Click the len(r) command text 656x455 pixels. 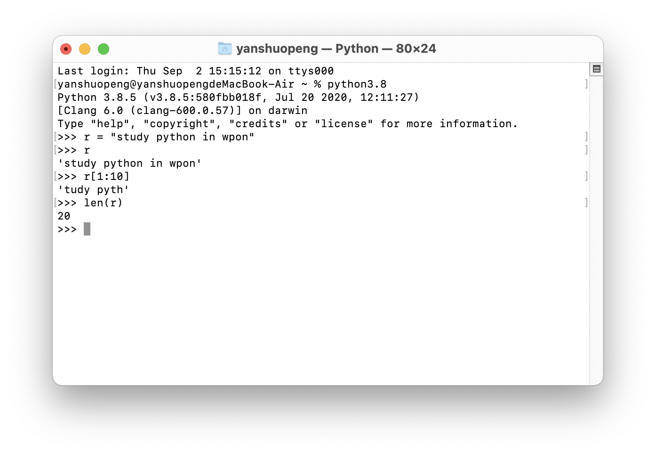(103, 203)
